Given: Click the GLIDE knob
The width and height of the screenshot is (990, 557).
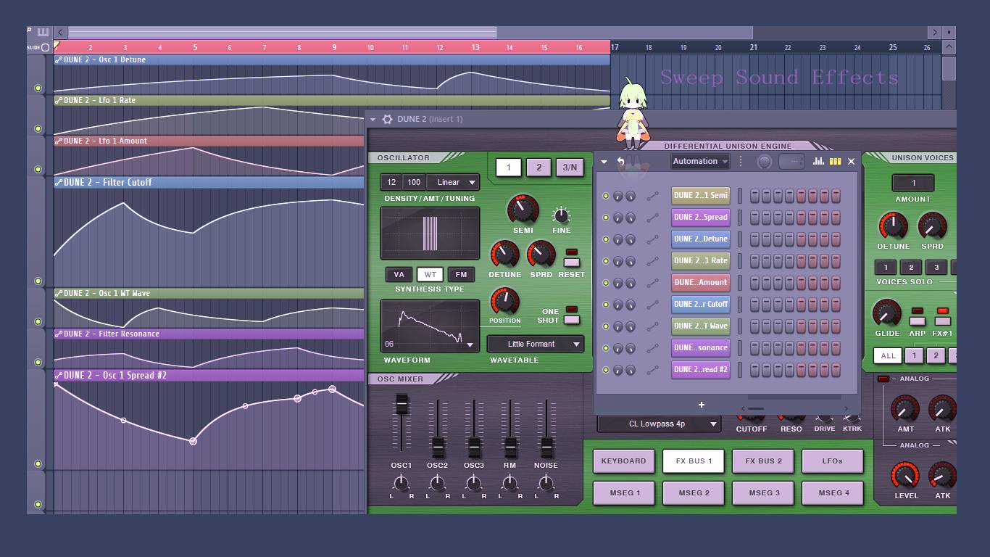Looking at the screenshot, I should coord(887,313).
